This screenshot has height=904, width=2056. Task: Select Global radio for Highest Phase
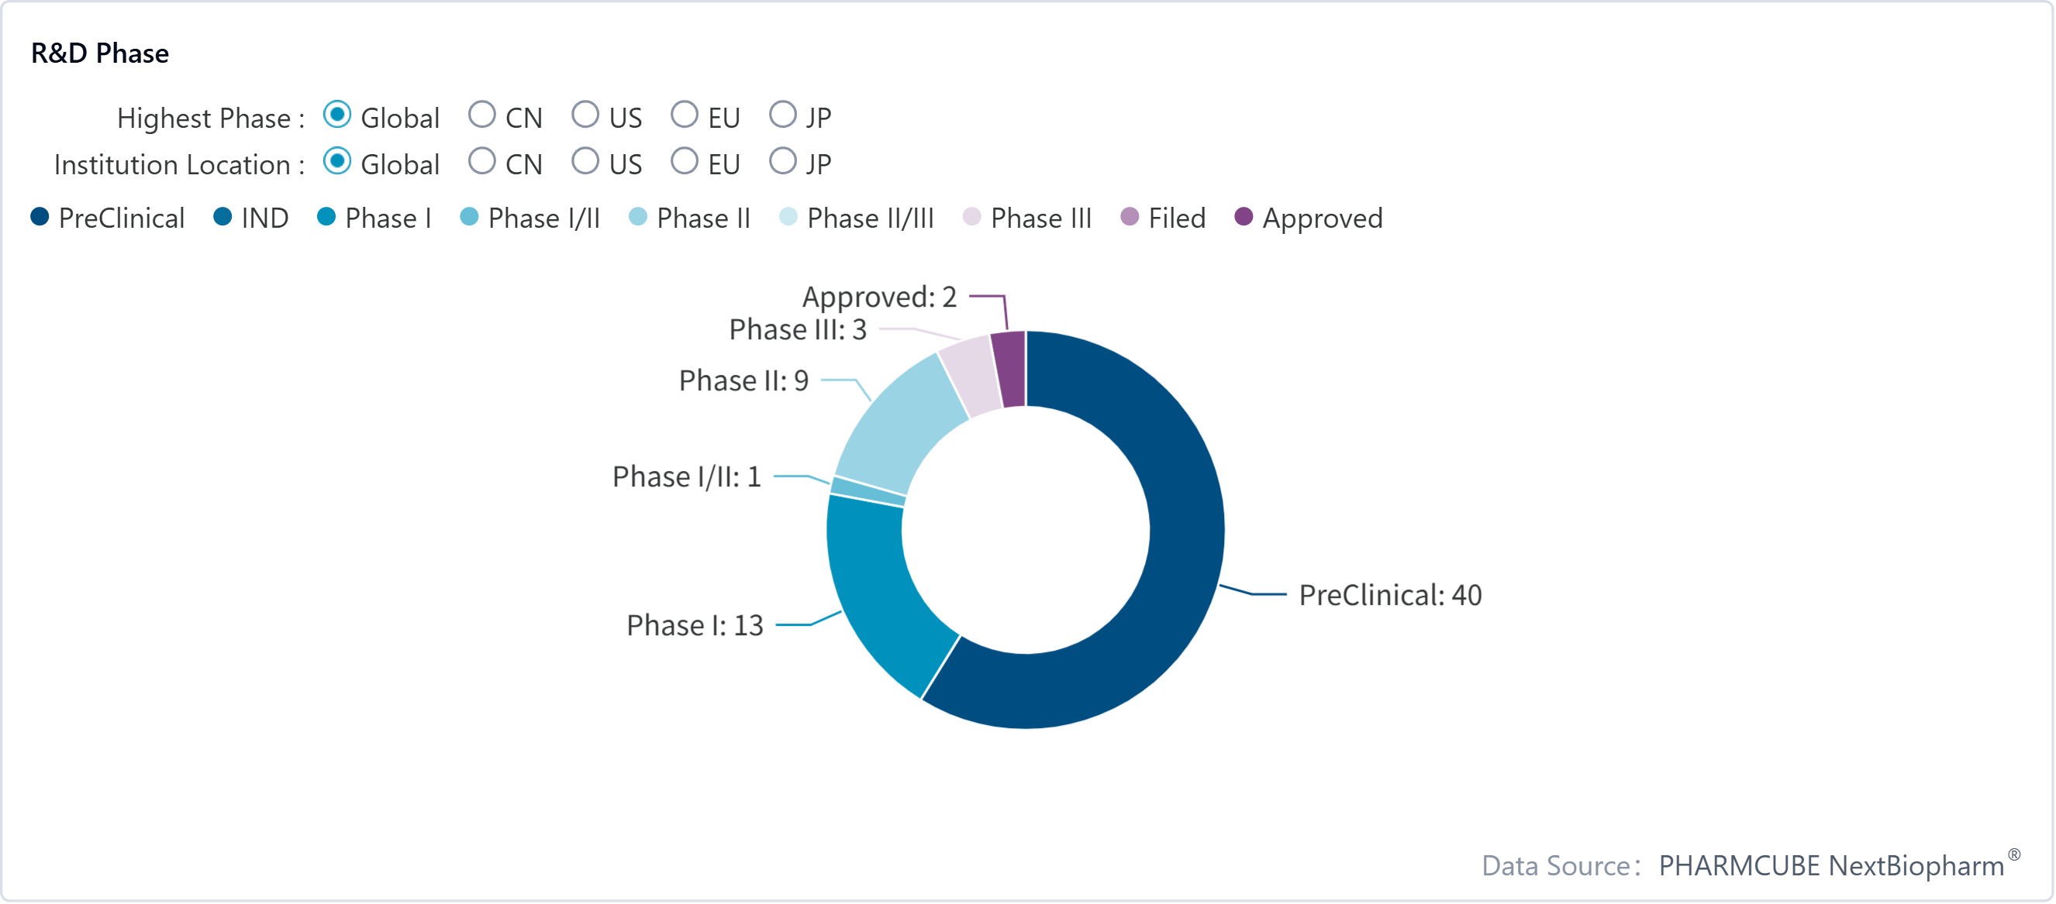[336, 115]
